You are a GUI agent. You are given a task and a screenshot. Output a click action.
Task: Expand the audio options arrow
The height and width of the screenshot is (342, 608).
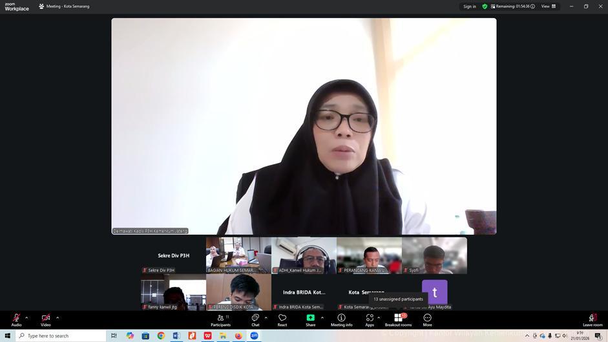(26, 317)
